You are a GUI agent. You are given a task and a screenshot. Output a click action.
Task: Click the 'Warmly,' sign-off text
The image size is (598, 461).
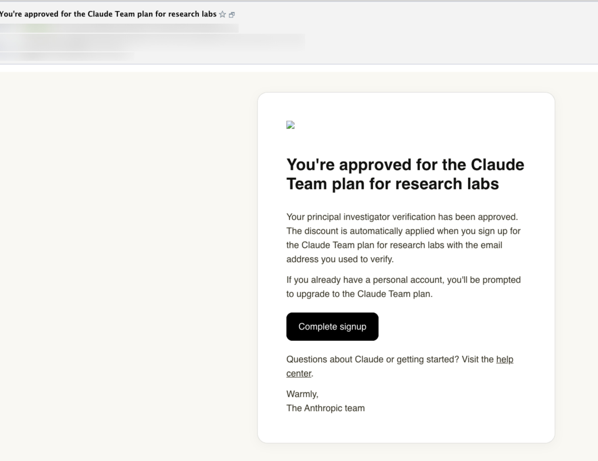click(302, 394)
